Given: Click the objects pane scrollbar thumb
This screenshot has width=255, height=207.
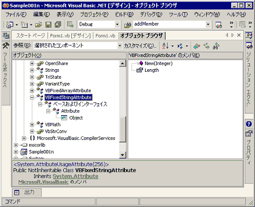Looking at the screenshot, I should pyautogui.click(x=122, y=129).
